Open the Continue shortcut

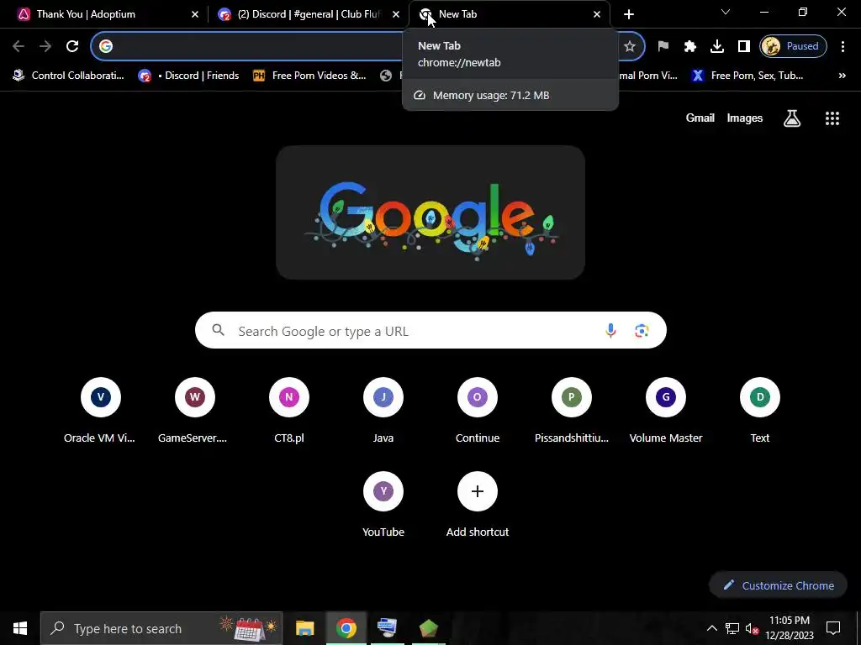click(478, 410)
